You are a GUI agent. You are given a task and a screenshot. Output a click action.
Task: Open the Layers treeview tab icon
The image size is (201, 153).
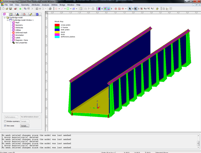tap(4, 14)
